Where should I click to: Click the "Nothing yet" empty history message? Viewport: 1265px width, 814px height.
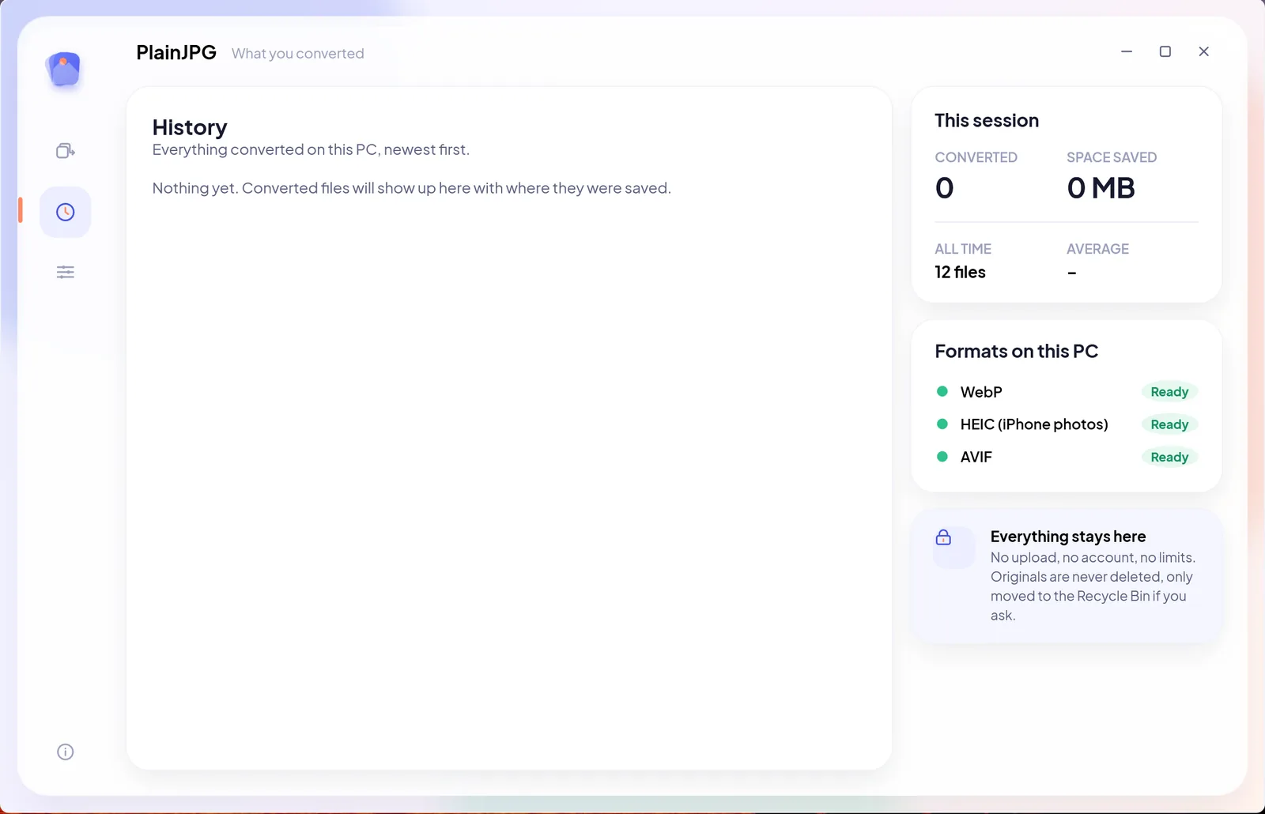(412, 188)
